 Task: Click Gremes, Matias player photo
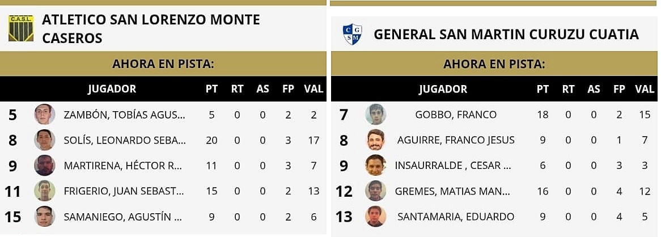[375, 191]
